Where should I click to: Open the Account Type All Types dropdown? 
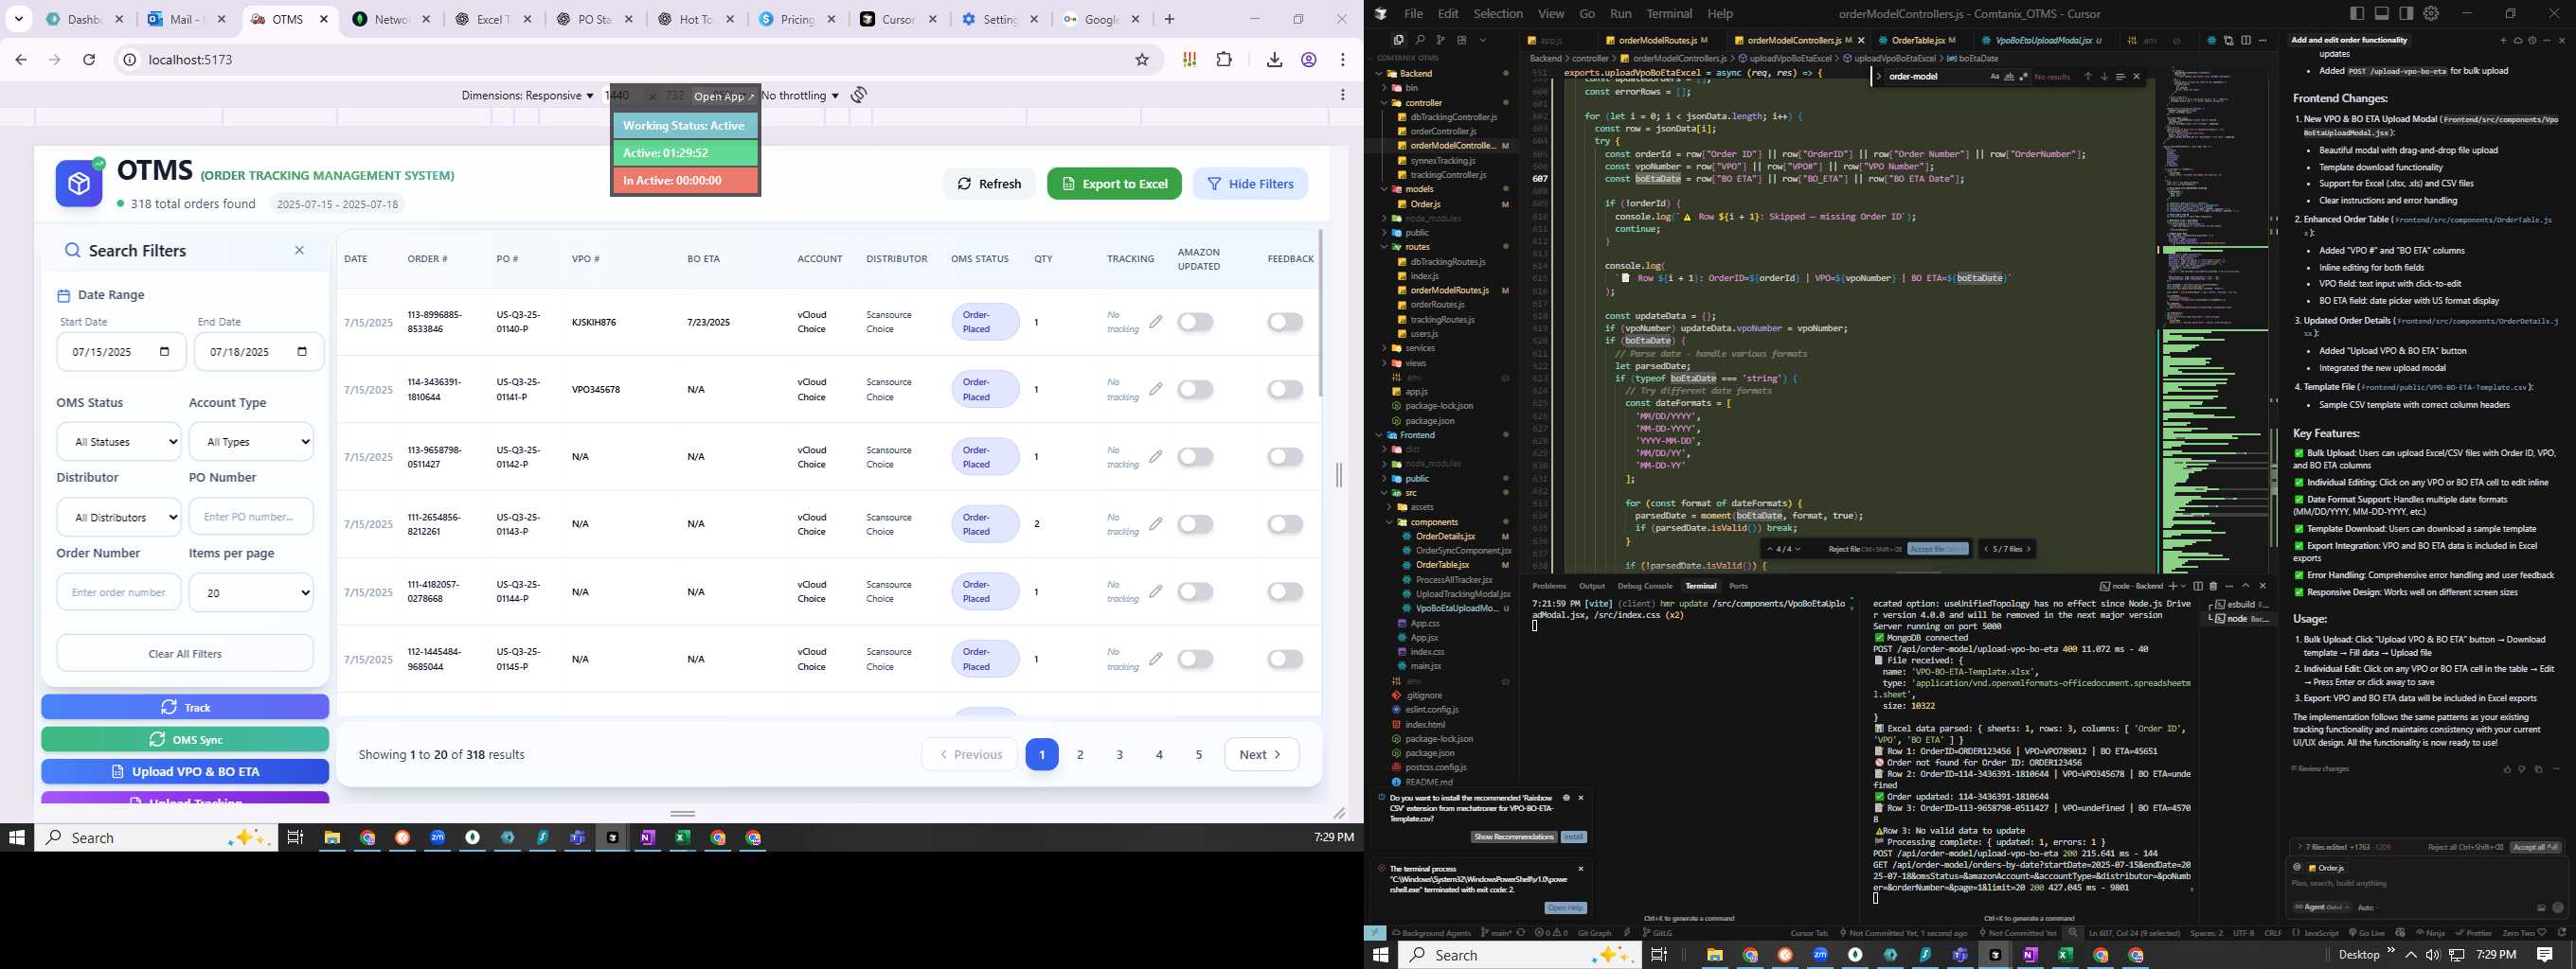coord(251,442)
